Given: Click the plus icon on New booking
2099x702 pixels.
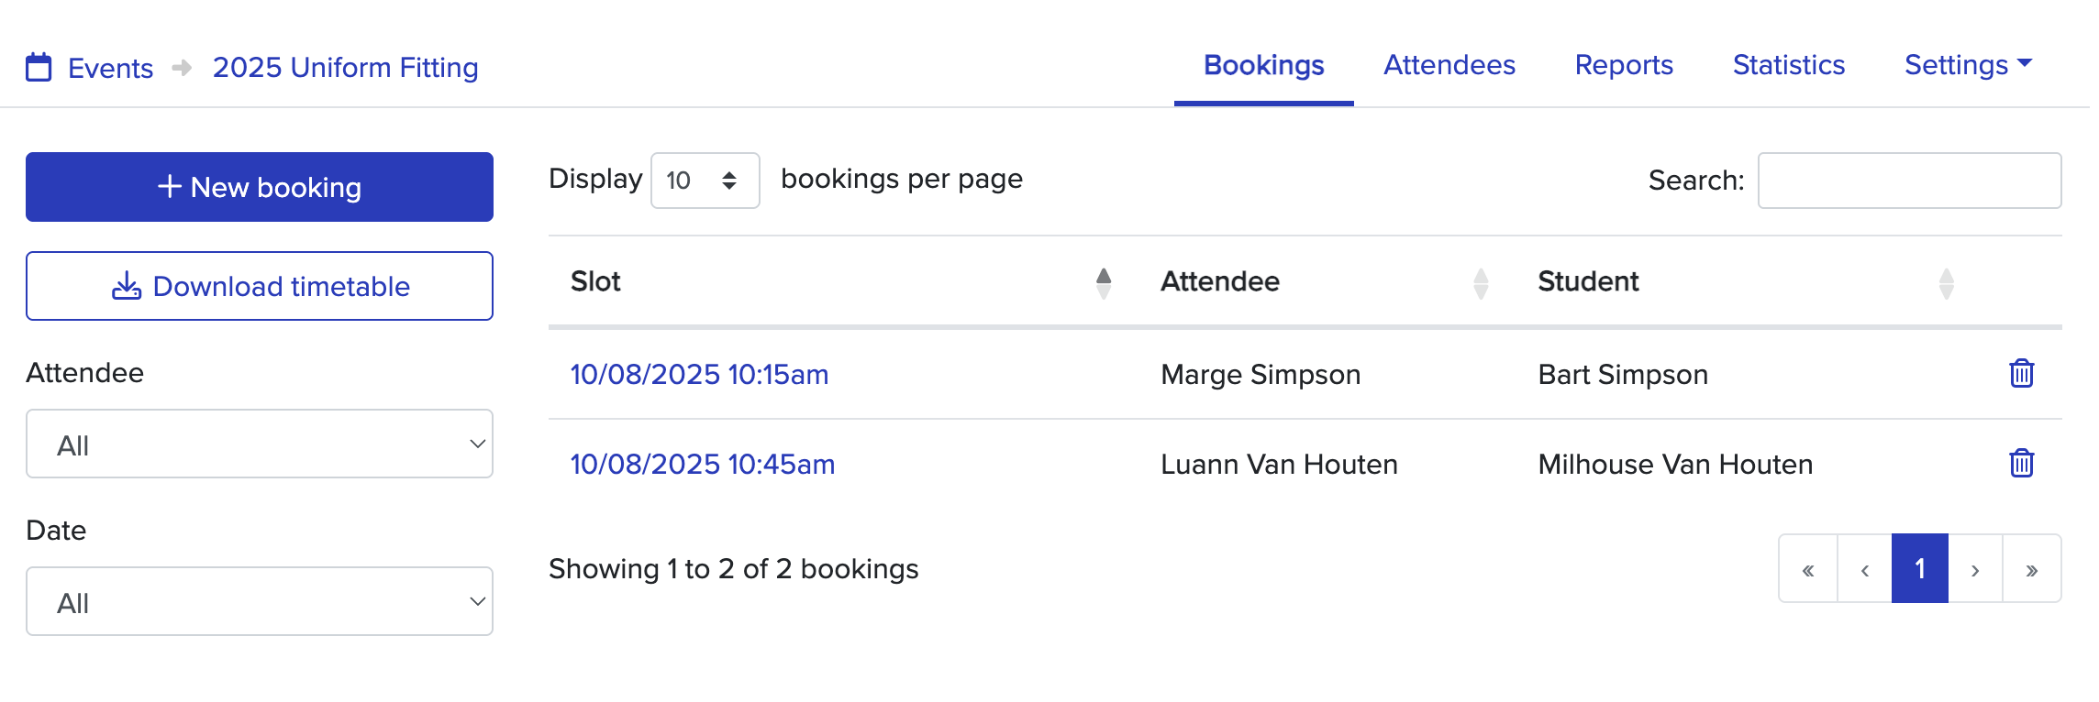Looking at the screenshot, I should point(167,186).
